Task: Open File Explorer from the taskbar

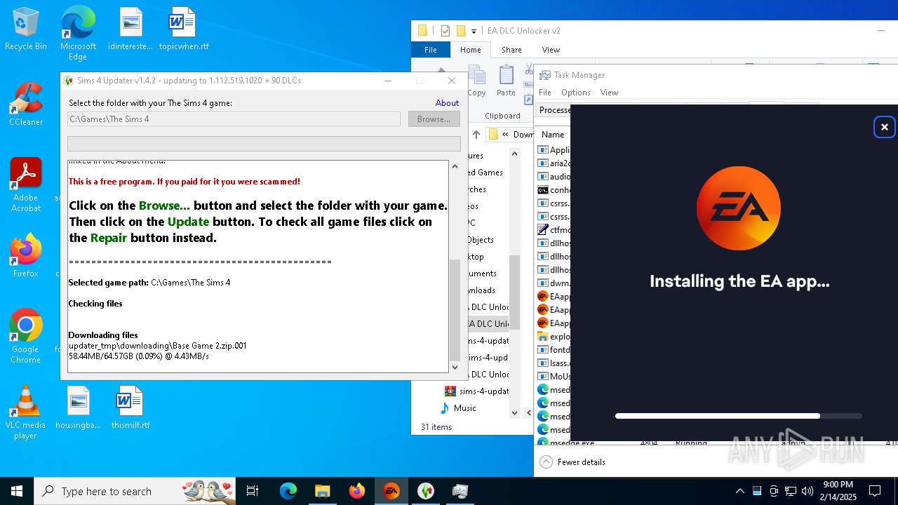Action: pos(322,491)
